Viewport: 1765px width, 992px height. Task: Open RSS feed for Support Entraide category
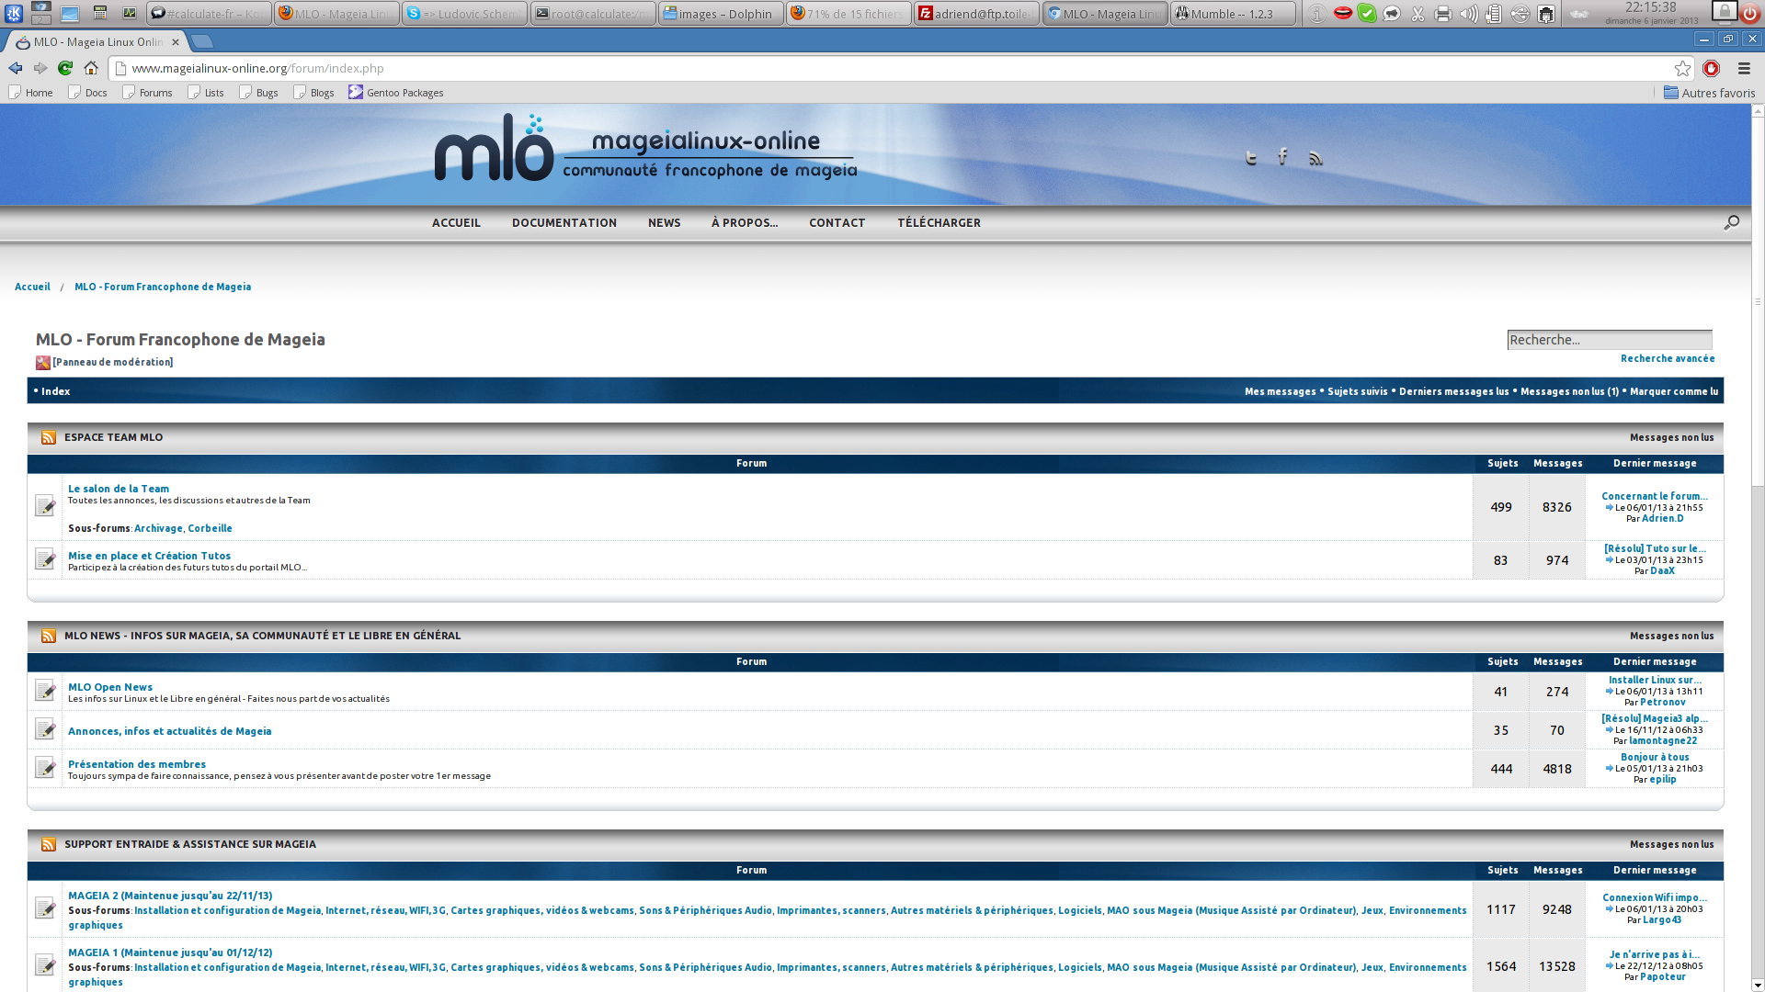coord(49,844)
